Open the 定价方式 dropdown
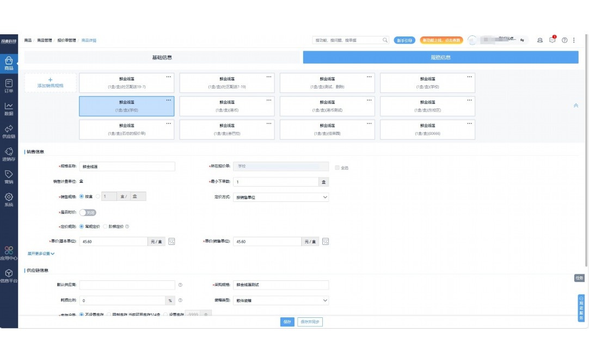The image size is (589, 363). pos(280,197)
